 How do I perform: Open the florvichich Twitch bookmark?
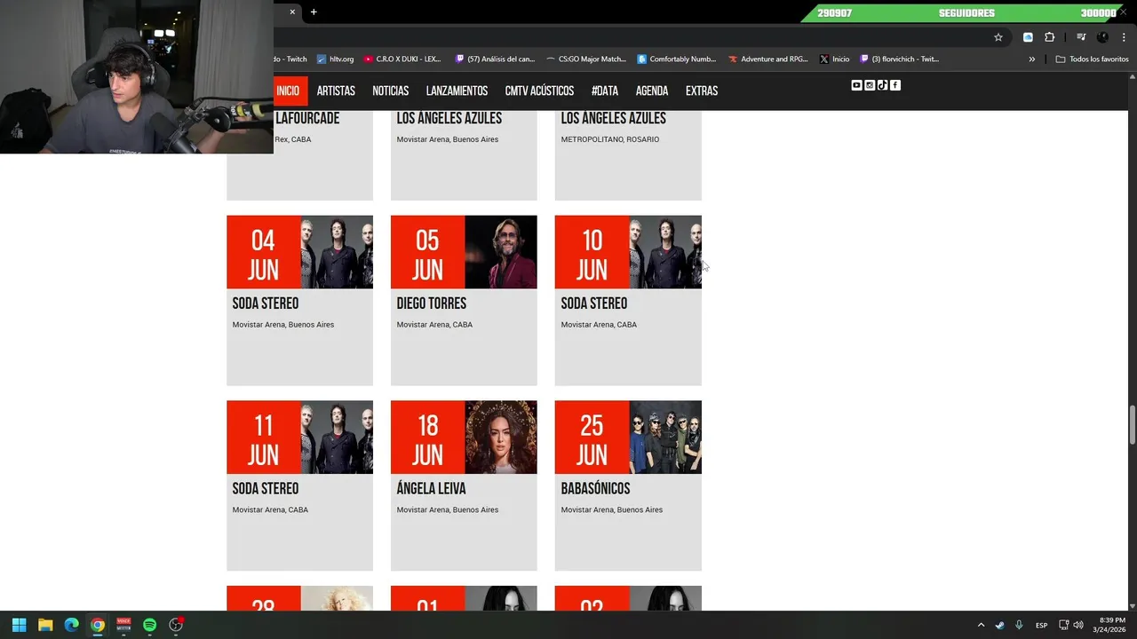click(x=900, y=59)
